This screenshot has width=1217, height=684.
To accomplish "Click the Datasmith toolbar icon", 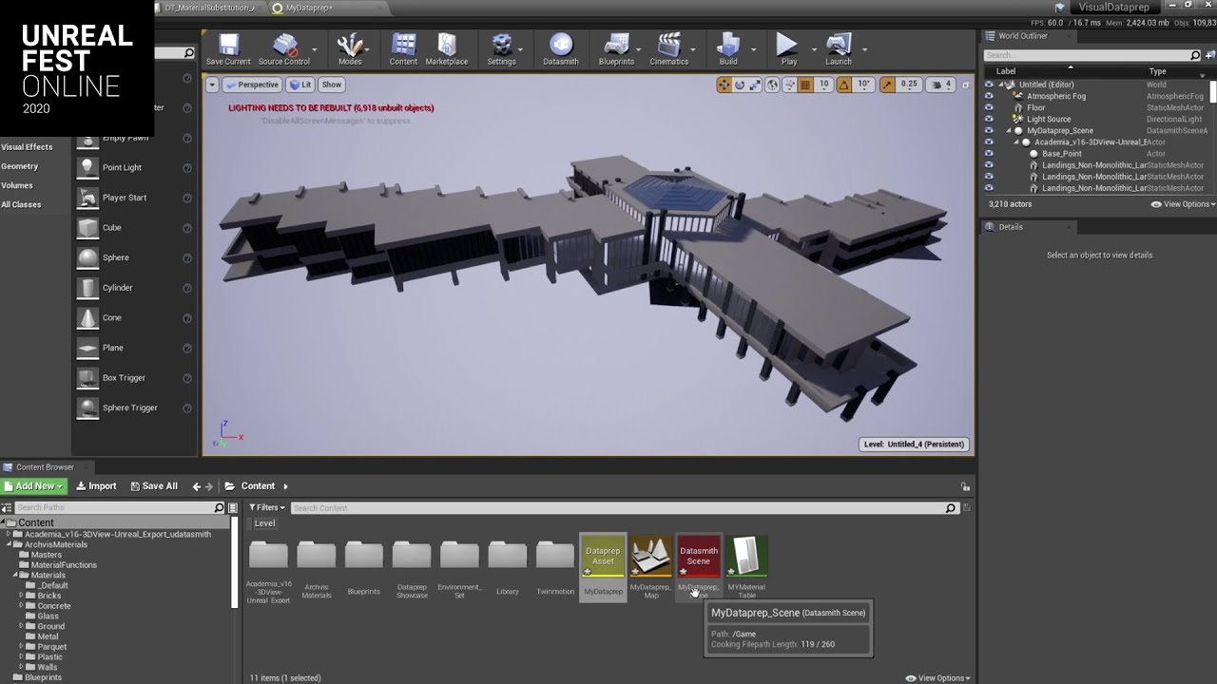I will [x=561, y=49].
